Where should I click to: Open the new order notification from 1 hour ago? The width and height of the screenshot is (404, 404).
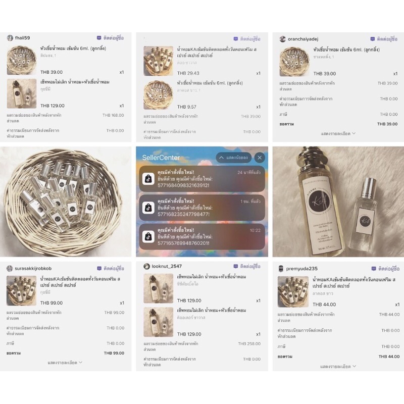[x=202, y=208]
